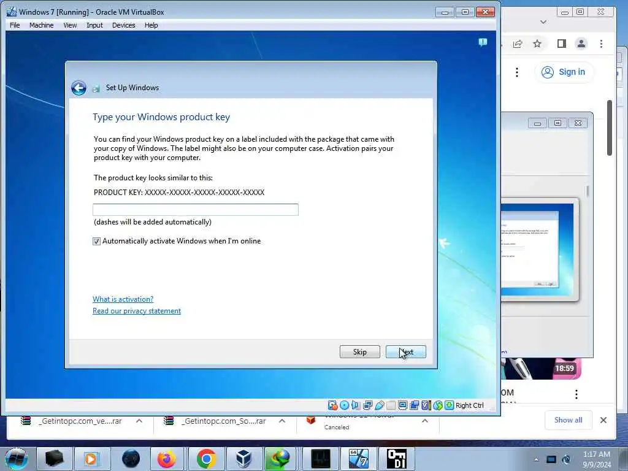The image size is (628, 471).
Task: Open the dark globe app from taskbar
Action: pos(131,459)
